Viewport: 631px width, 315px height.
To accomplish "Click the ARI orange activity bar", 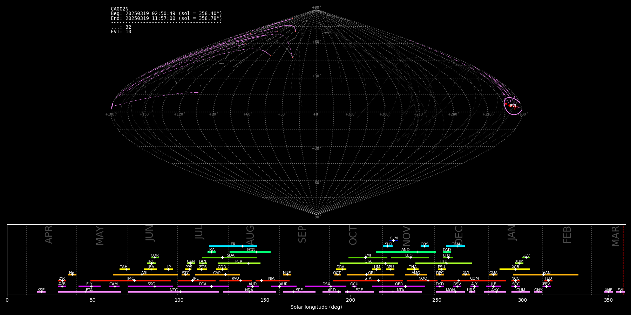I will pos(145,275).
